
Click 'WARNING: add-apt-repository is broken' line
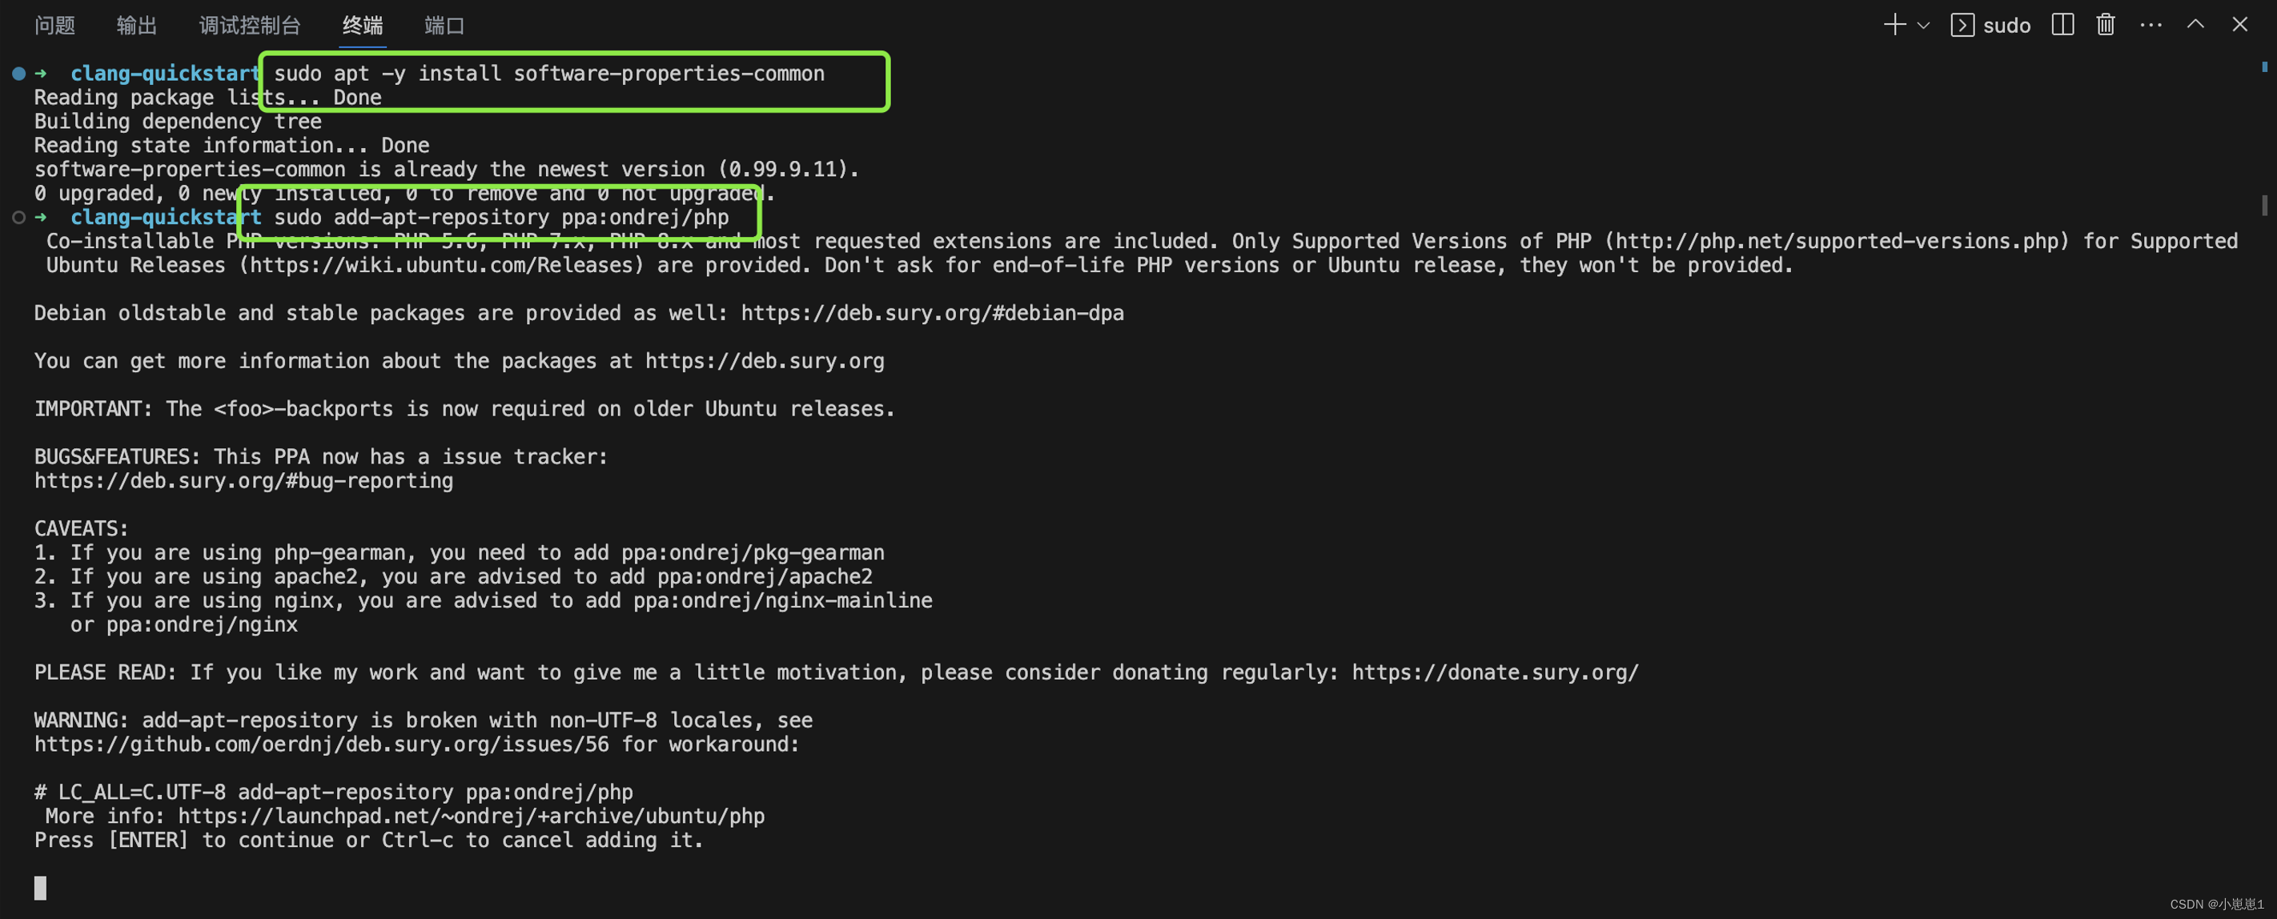click(x=424, y=720)
